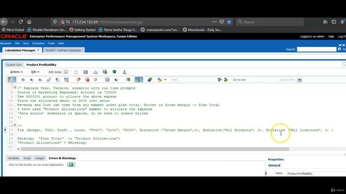Viewport: 346px width, 194px height.
Task: Open the Firefox Library icon
Action: (x=325, y=22)
